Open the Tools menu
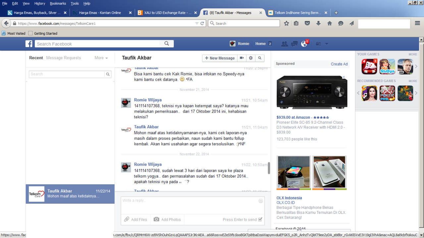This screenshot has width=424, height=238. (x=75, y=3)
